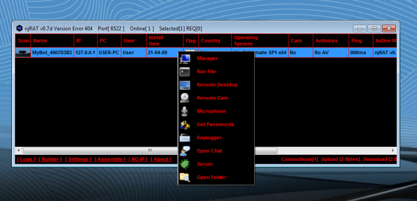Screen dimensions: 417x201
Task: Click the Remote Desktop screen icon
Action: 185,85
